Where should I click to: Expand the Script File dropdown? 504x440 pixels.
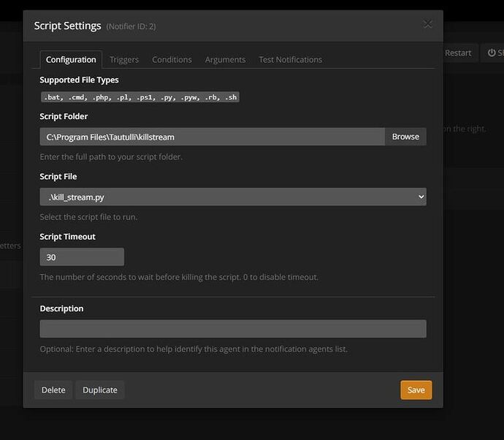(x=233, y=197)
